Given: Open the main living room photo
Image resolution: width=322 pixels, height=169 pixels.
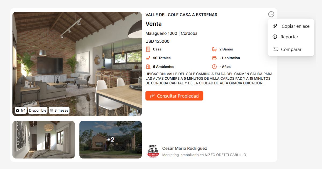Looking at the screenshot, I should pyautogui.click(x=77, y=64).
